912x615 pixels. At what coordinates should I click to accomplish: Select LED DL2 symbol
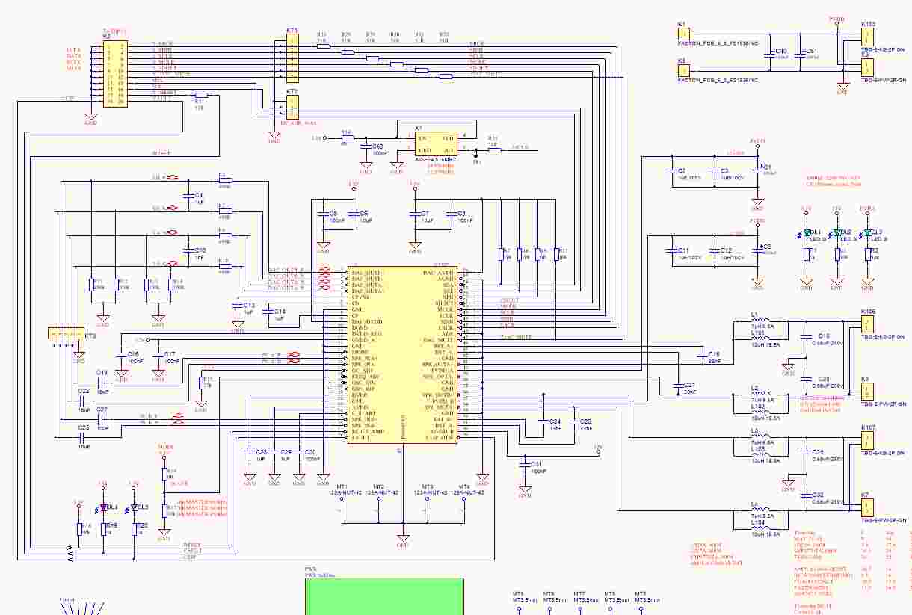(x=837, y=232)
